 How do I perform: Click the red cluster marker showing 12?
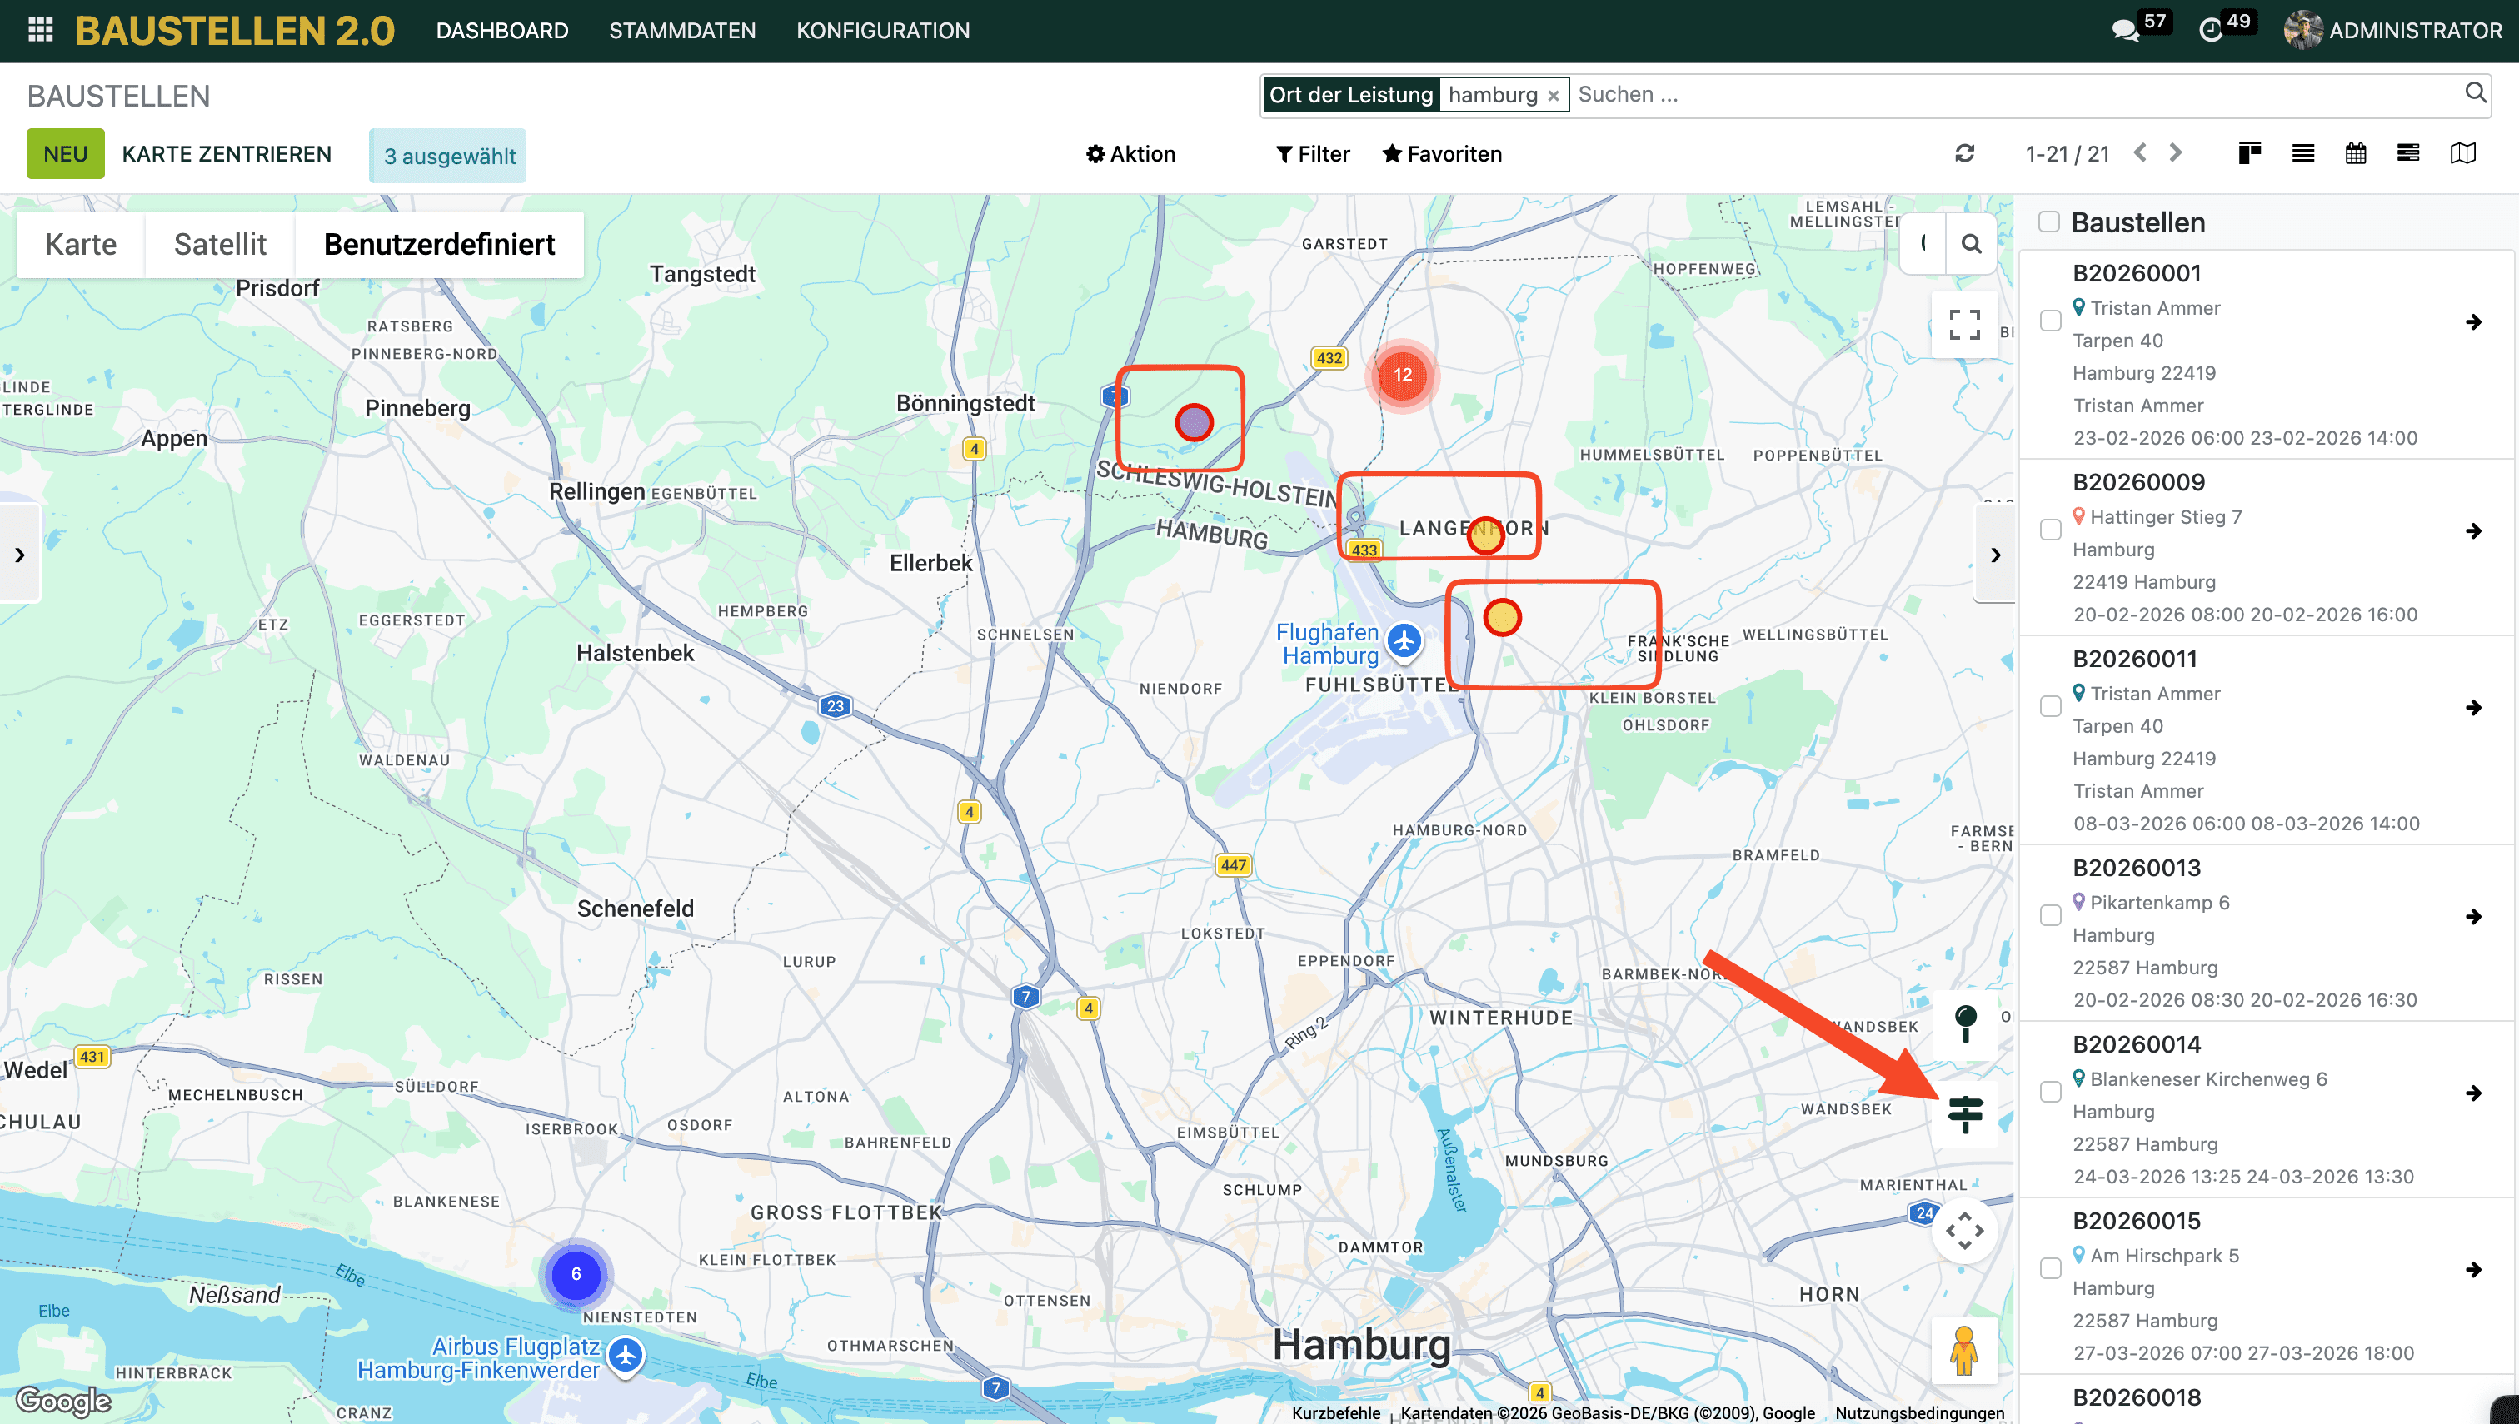coord(1402,375)
